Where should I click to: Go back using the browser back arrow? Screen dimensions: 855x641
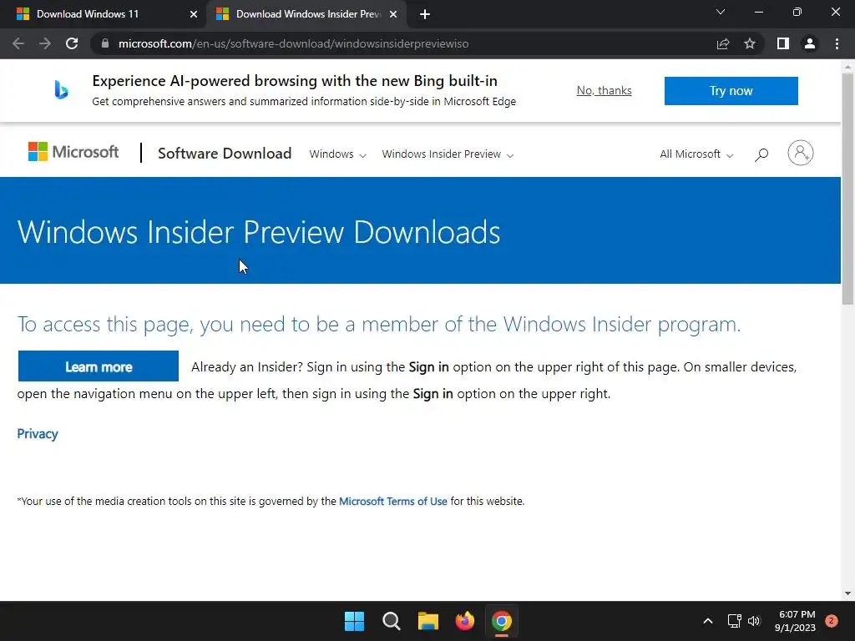(18, 43)
